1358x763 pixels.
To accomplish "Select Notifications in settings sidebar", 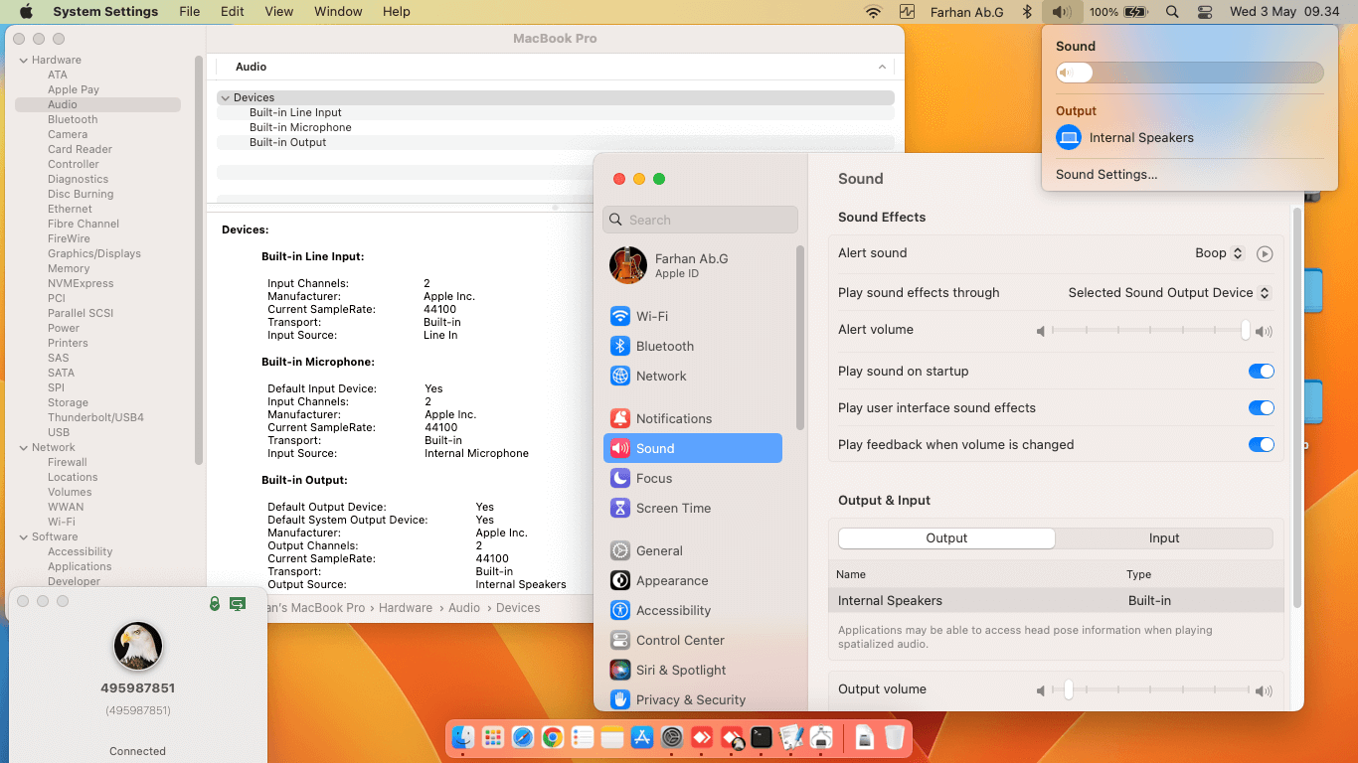I will point(673,418).
